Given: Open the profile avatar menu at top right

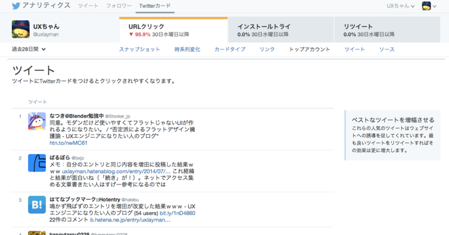Looking at the screenshot, I should point(429,6).
